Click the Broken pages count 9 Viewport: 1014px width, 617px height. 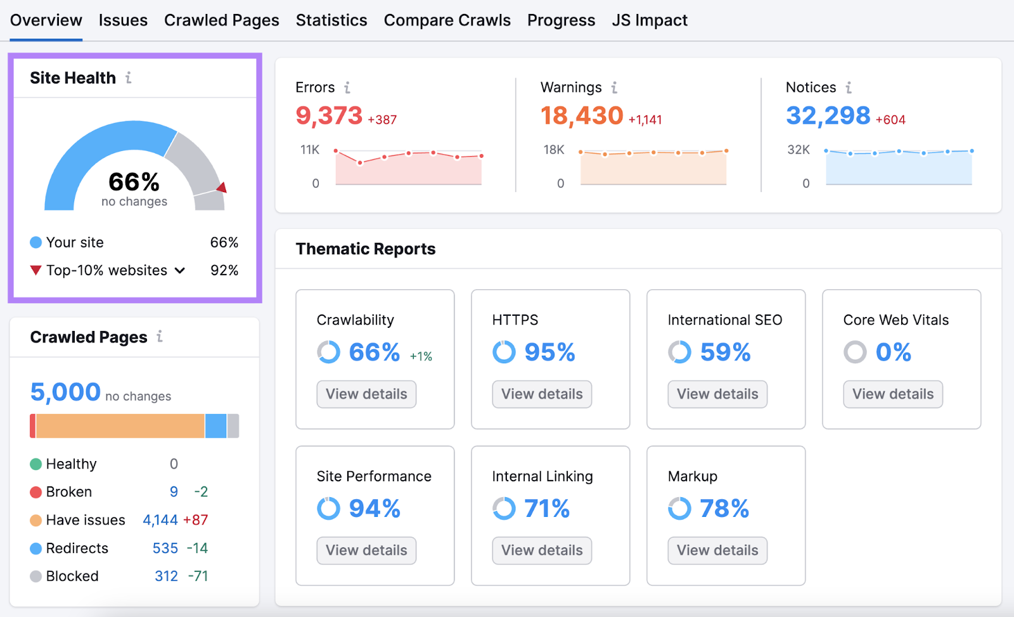tap(174, 492)
